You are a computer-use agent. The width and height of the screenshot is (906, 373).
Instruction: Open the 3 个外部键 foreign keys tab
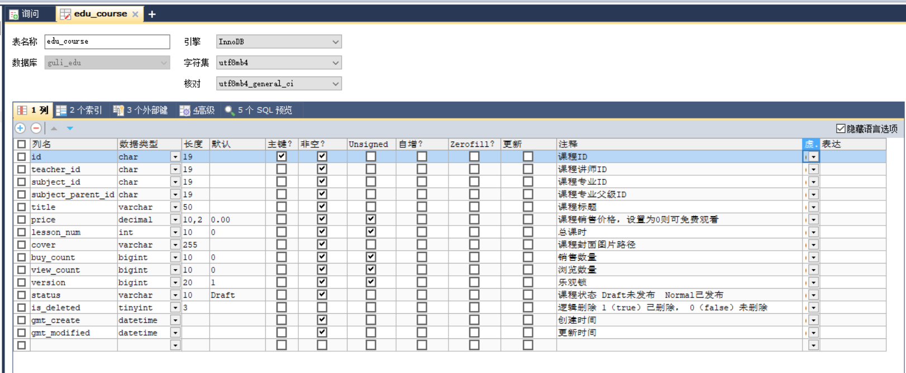(141, 111)
